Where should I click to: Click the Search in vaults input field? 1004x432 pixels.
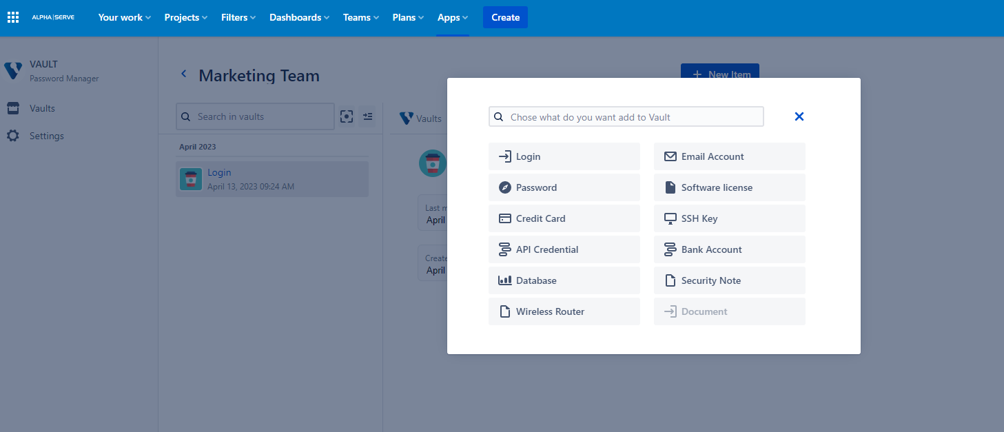255,116
